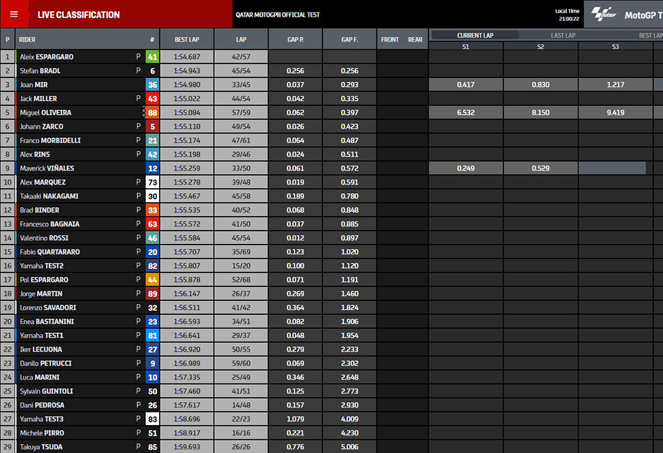Click gap to first value 5.006
Viewport: 663px width, 453px height.
click(x=349, y=447)
